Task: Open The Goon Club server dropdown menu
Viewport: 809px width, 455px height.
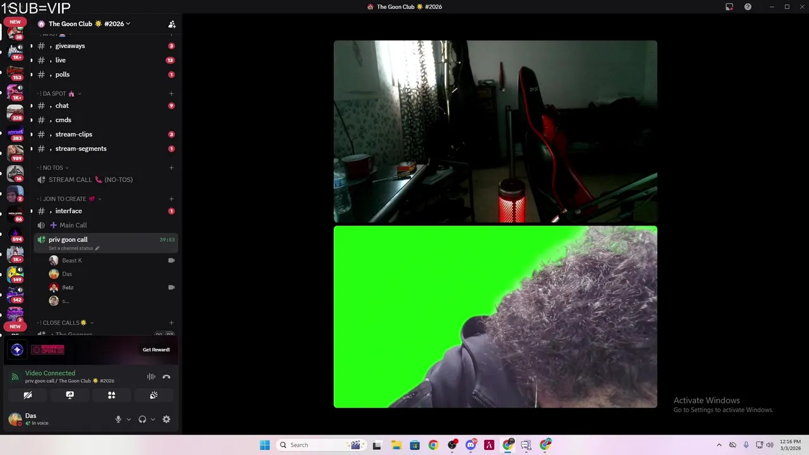Action: 89,24
